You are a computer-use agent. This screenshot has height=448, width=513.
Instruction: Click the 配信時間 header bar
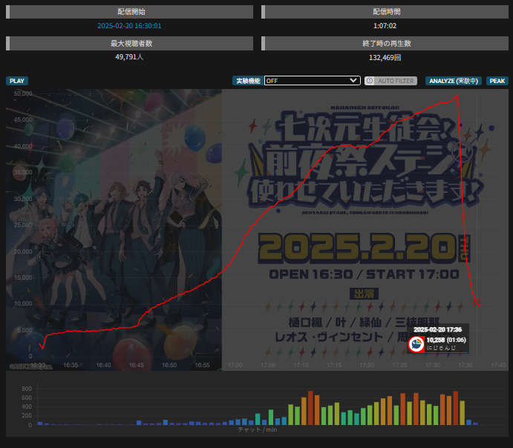tap(385, 12)
